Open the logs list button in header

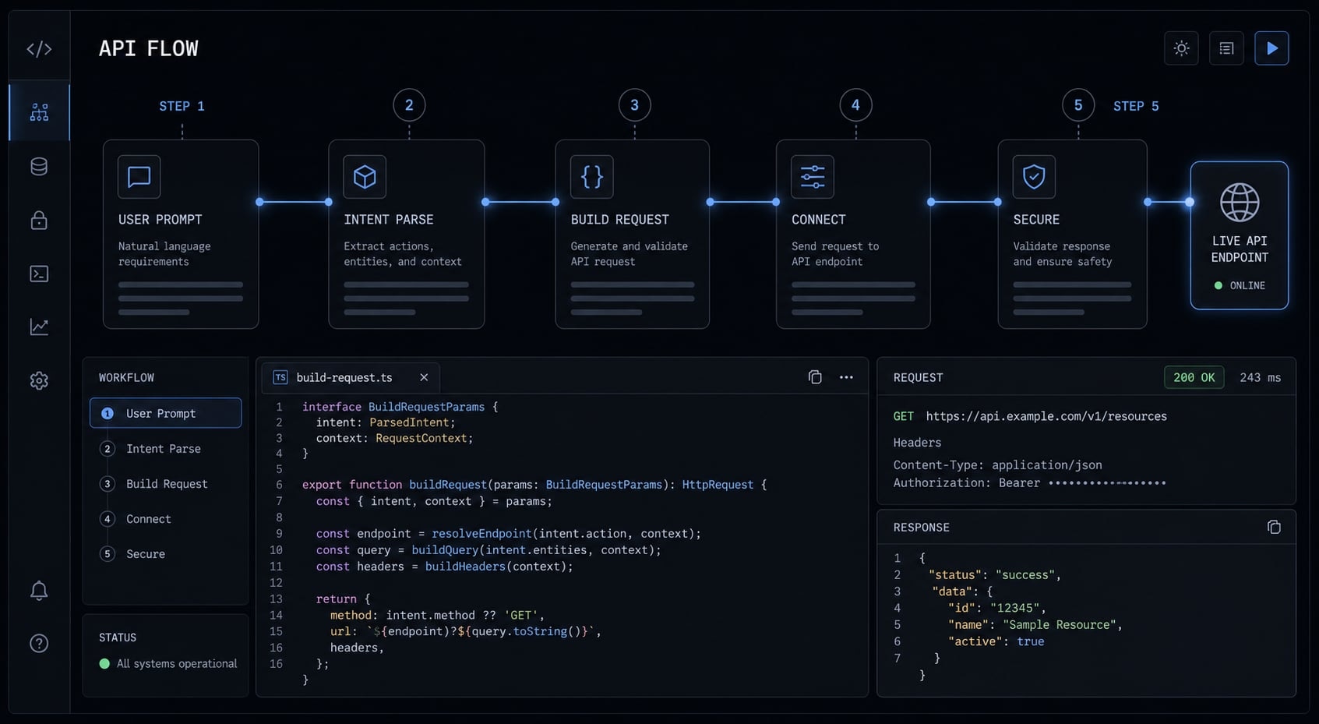pos(1226,48)
